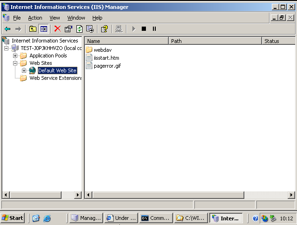The height and width of the screenshot is (225, 297).
Task: Click the IIS Manager title bar icon
Action: click(x=6, y=7)
